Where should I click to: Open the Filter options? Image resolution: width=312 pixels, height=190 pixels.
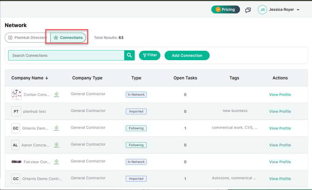click(150, 55)
